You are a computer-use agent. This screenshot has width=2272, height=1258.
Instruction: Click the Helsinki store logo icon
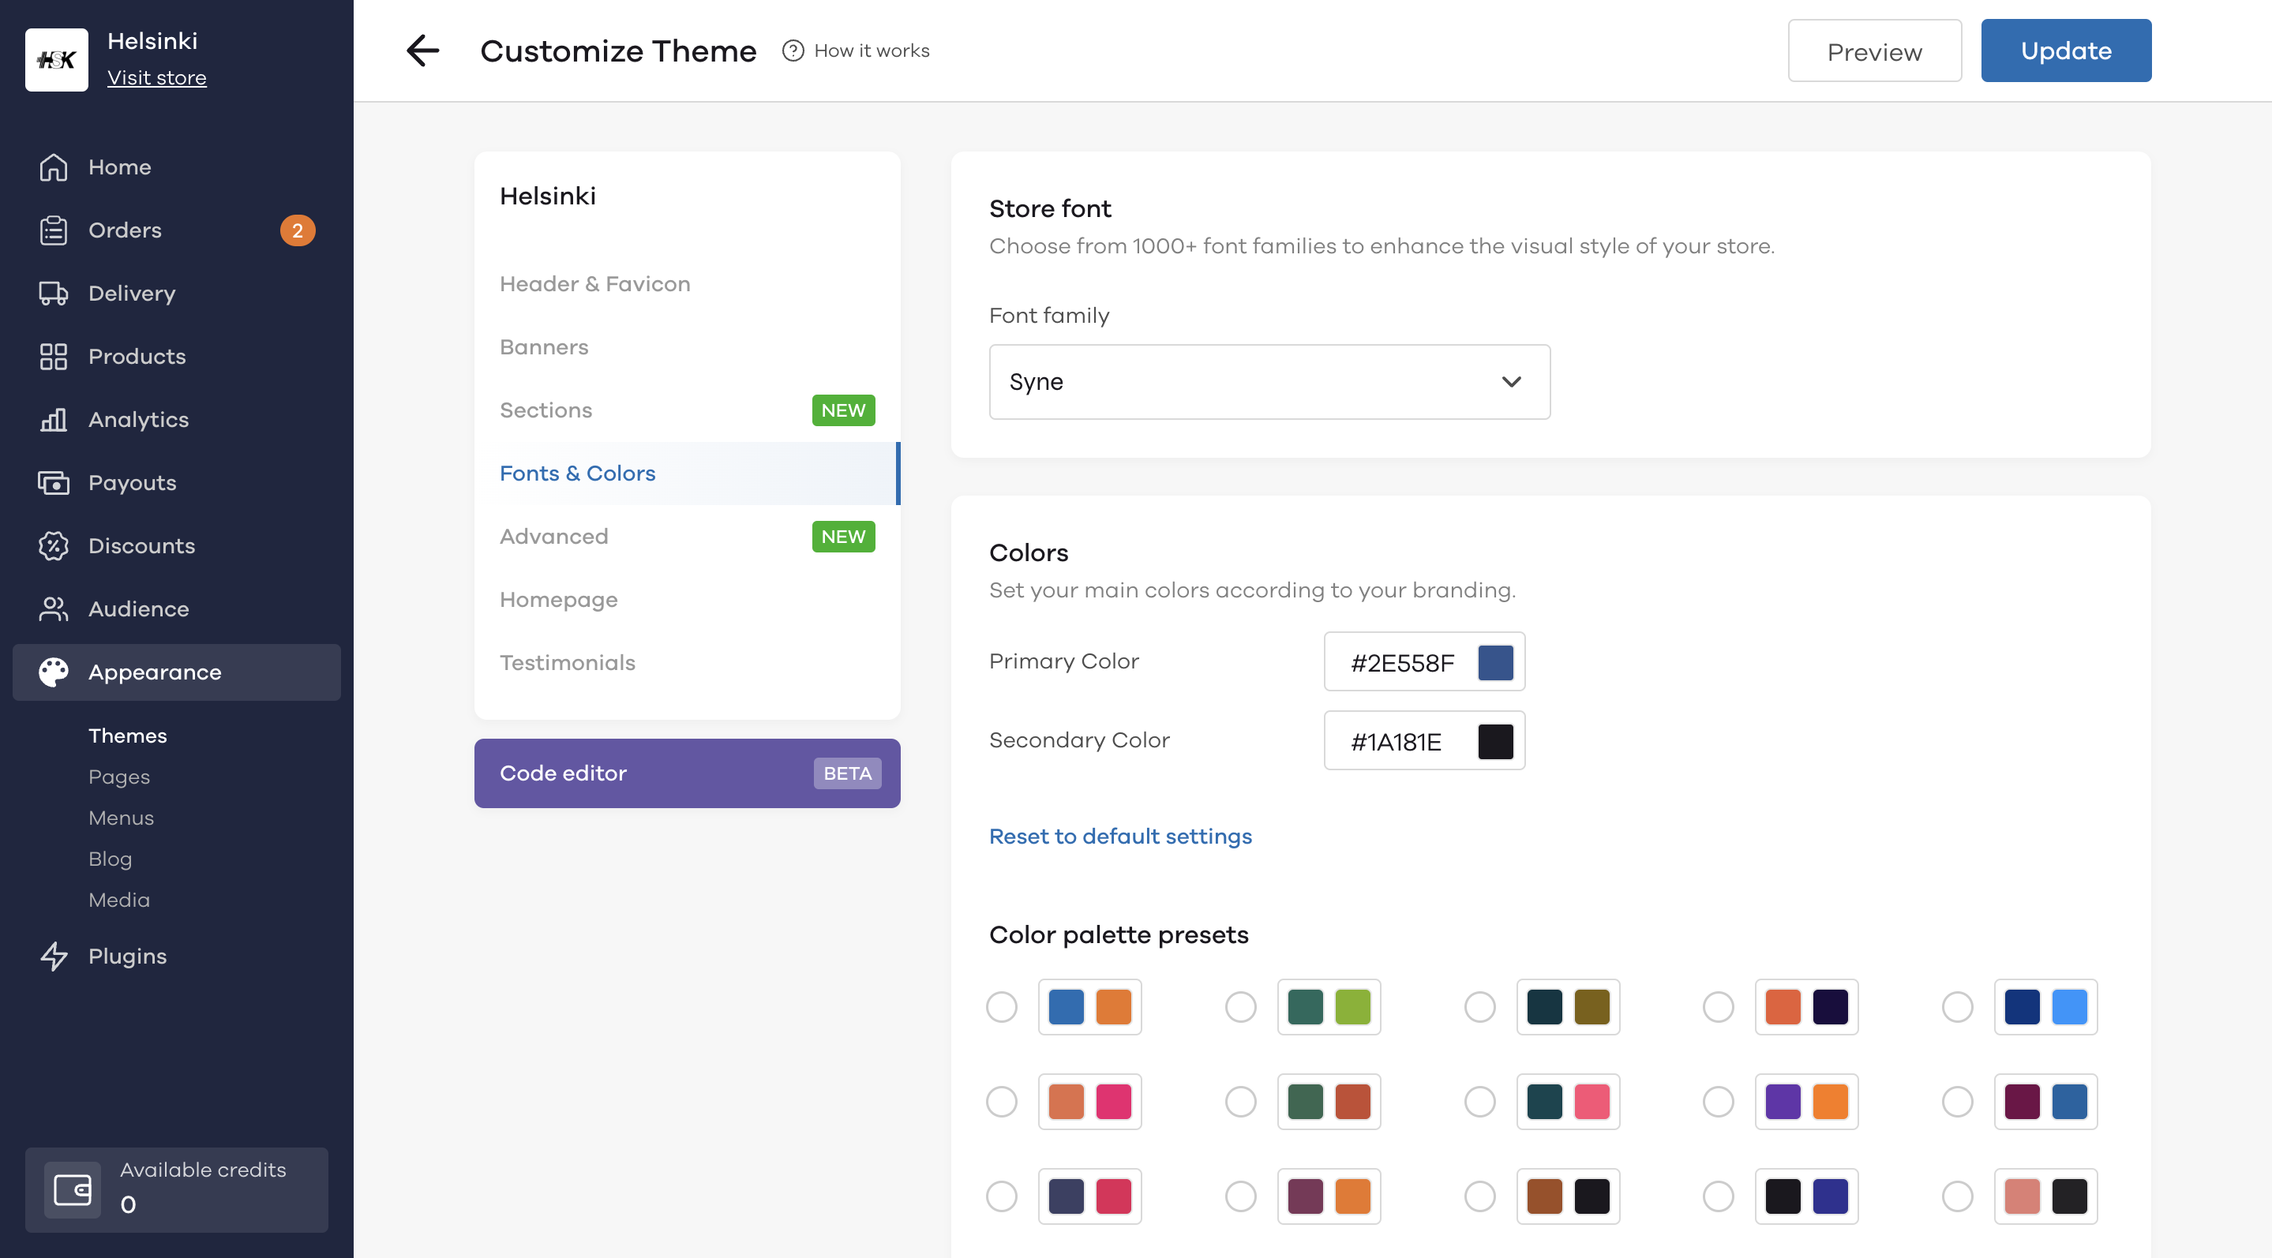tap(57, 59)
